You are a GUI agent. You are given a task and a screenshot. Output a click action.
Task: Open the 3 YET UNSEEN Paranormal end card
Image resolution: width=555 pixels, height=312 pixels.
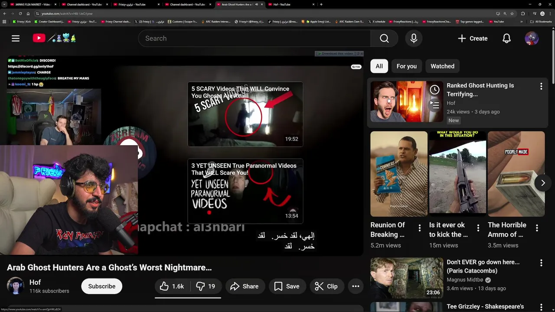coord(245,191)
